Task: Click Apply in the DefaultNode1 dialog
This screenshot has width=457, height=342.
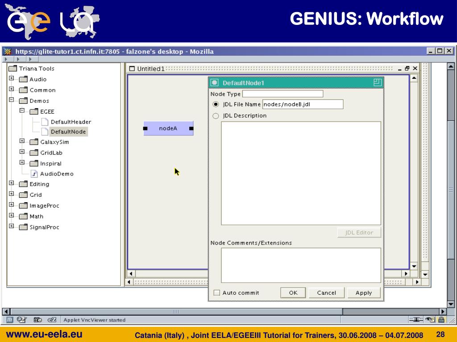Action: click(364, 293)
